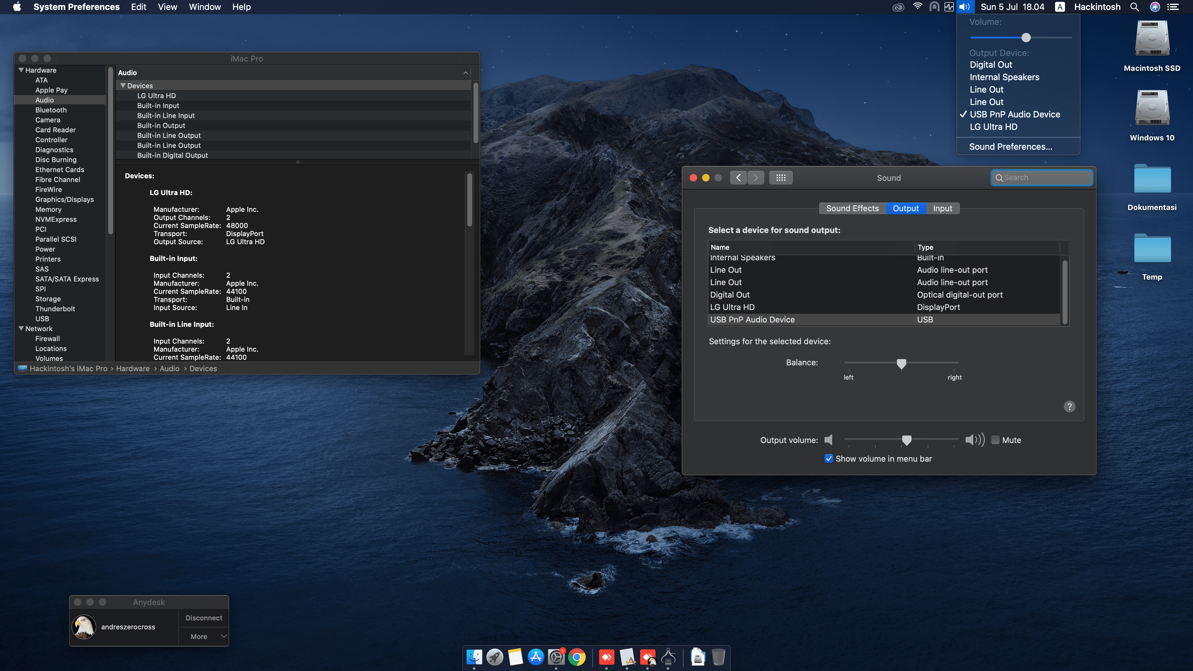Collapse the Devices disclosure triangle
Screen dimensions: 1193x671
[123, 86]
